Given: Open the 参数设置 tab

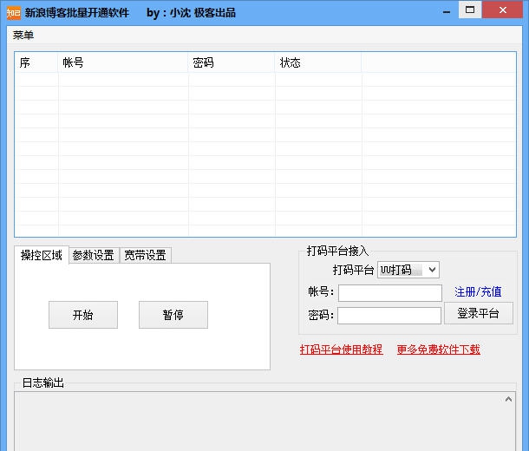Looking at the screenshot, I should 94,255.
